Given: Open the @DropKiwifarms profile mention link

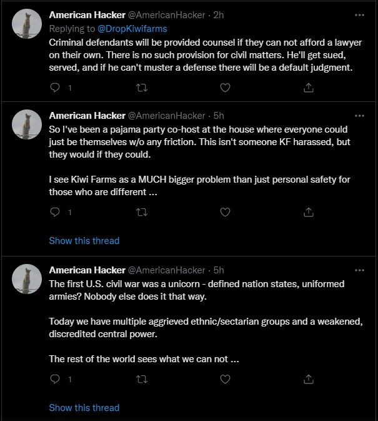Looking at the screenshot, I should [x=132, y=29].
